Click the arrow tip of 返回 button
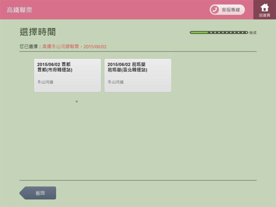 click(x=22, y=193)
